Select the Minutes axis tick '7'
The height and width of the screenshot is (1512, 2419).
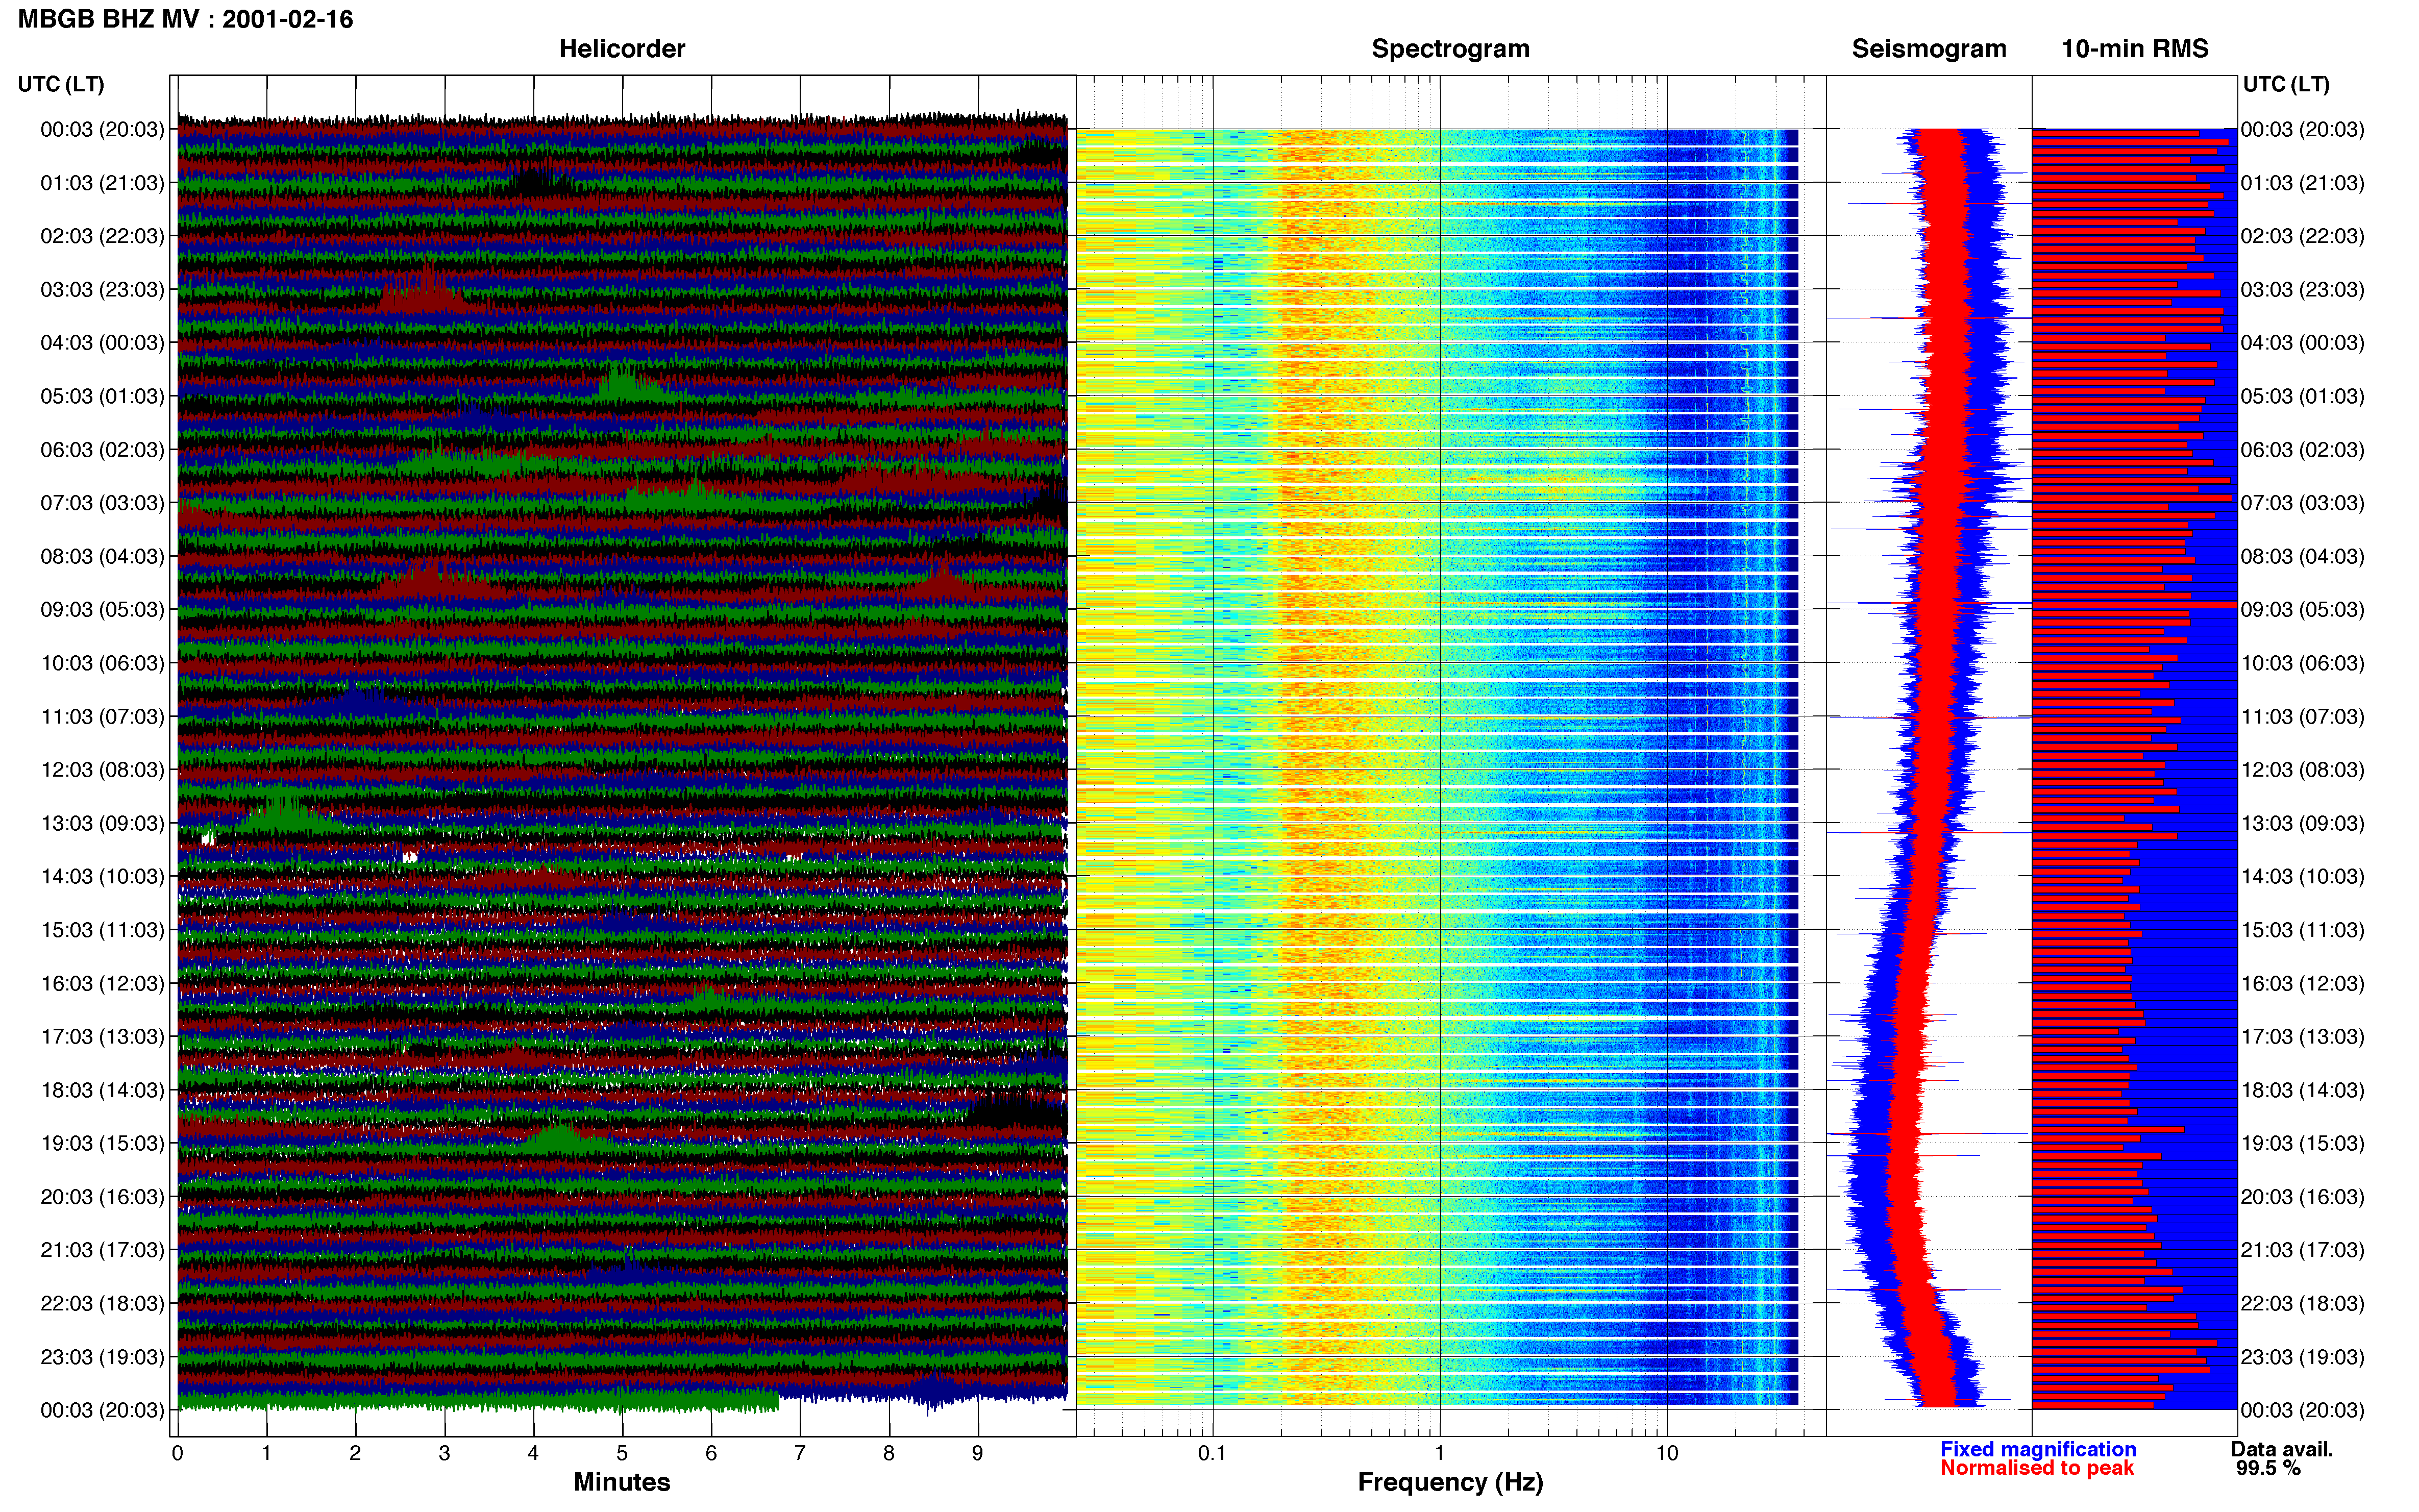(800, 1453)
